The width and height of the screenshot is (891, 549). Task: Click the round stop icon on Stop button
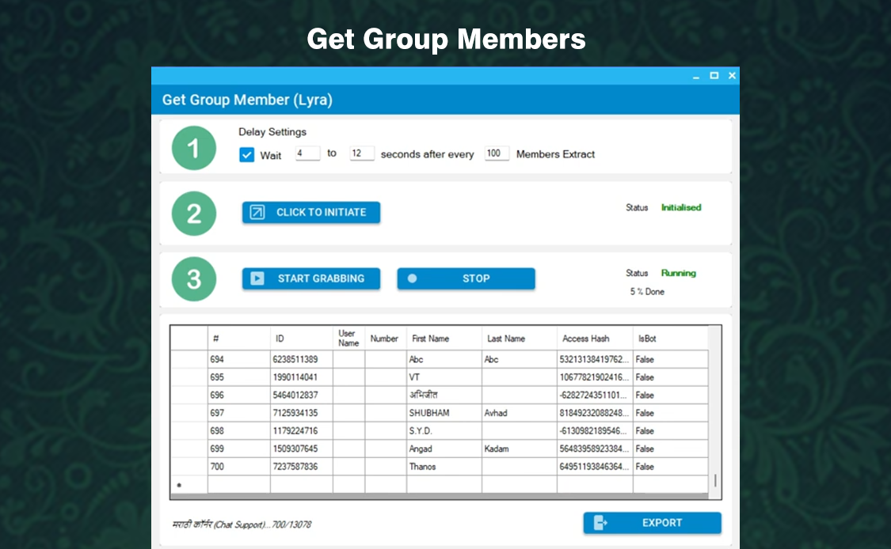coord(413,278)
